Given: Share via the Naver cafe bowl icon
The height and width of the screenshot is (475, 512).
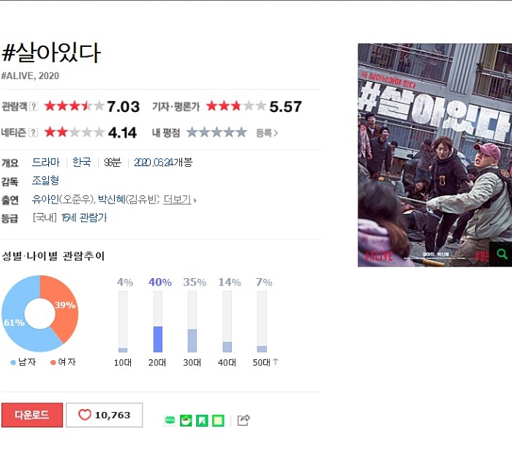Looking at the screenshot, I should tap(186, 420).
